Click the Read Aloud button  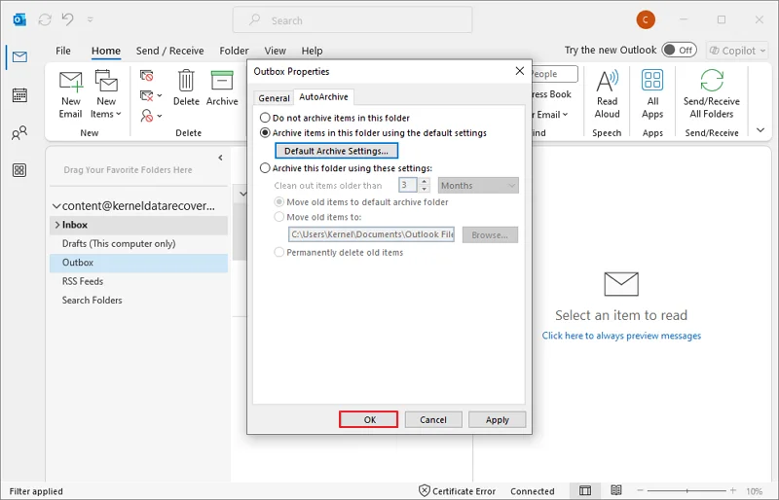pos(607,94)
